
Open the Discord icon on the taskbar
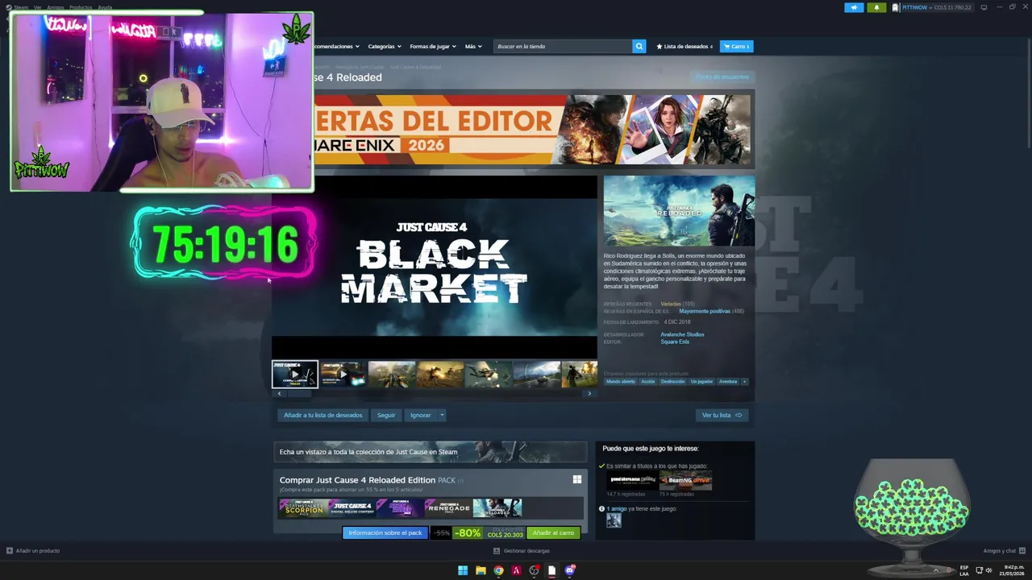(x=570, y=570)
